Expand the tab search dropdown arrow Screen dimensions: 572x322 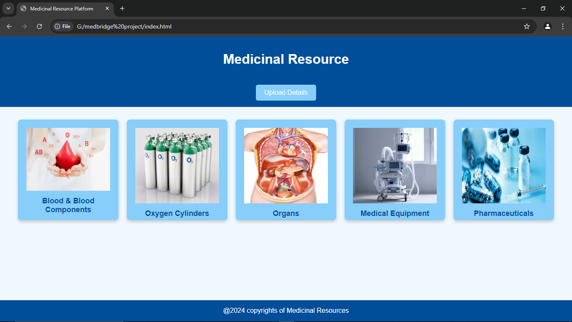(8, 8)
